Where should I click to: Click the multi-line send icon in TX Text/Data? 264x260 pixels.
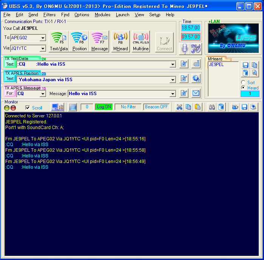196,64
